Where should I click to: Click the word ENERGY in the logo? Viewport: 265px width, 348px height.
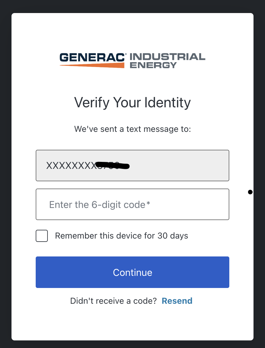153,65
